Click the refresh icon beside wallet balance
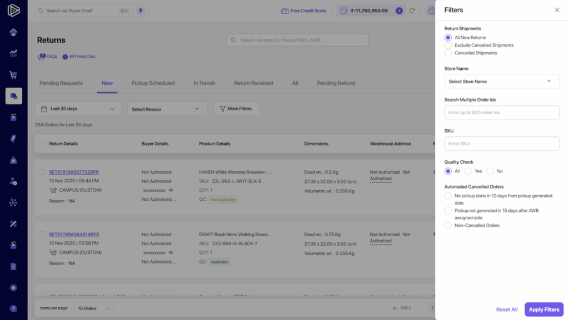Image resolution: width=569 pixels, height=320 pixels. (x=412, y=11)
